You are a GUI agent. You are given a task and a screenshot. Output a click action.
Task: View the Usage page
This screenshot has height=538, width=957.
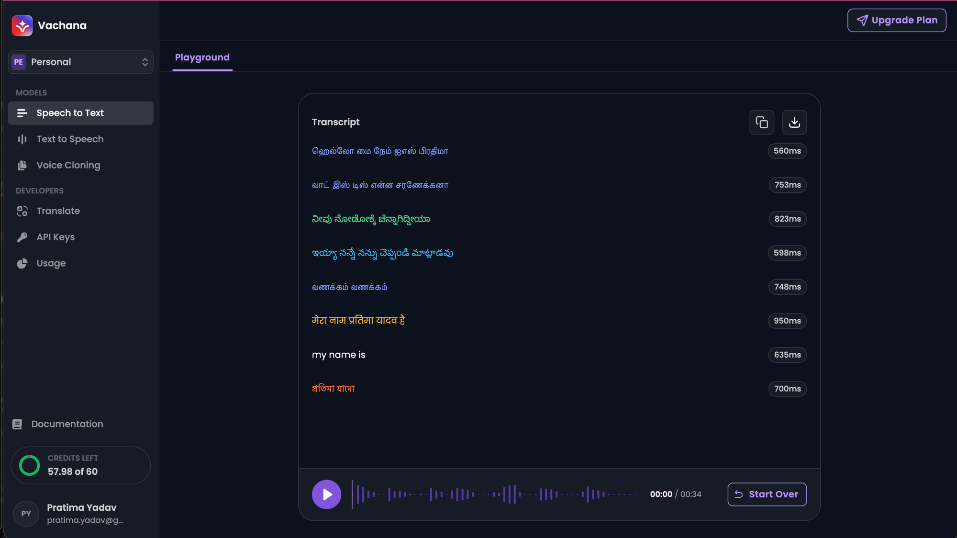click(51, 263)
